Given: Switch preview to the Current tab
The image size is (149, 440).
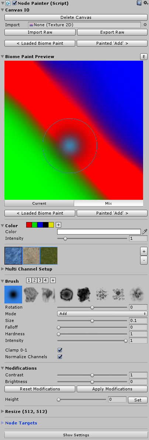Looking at the screenshot, I should pos(39,203).
